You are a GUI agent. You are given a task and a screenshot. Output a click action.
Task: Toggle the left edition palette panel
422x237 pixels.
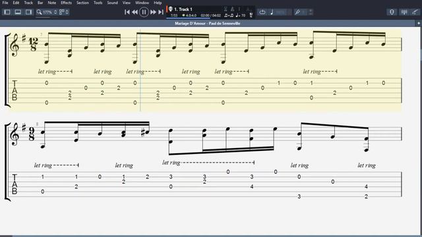pyautogui.click(x=7, y=12)
